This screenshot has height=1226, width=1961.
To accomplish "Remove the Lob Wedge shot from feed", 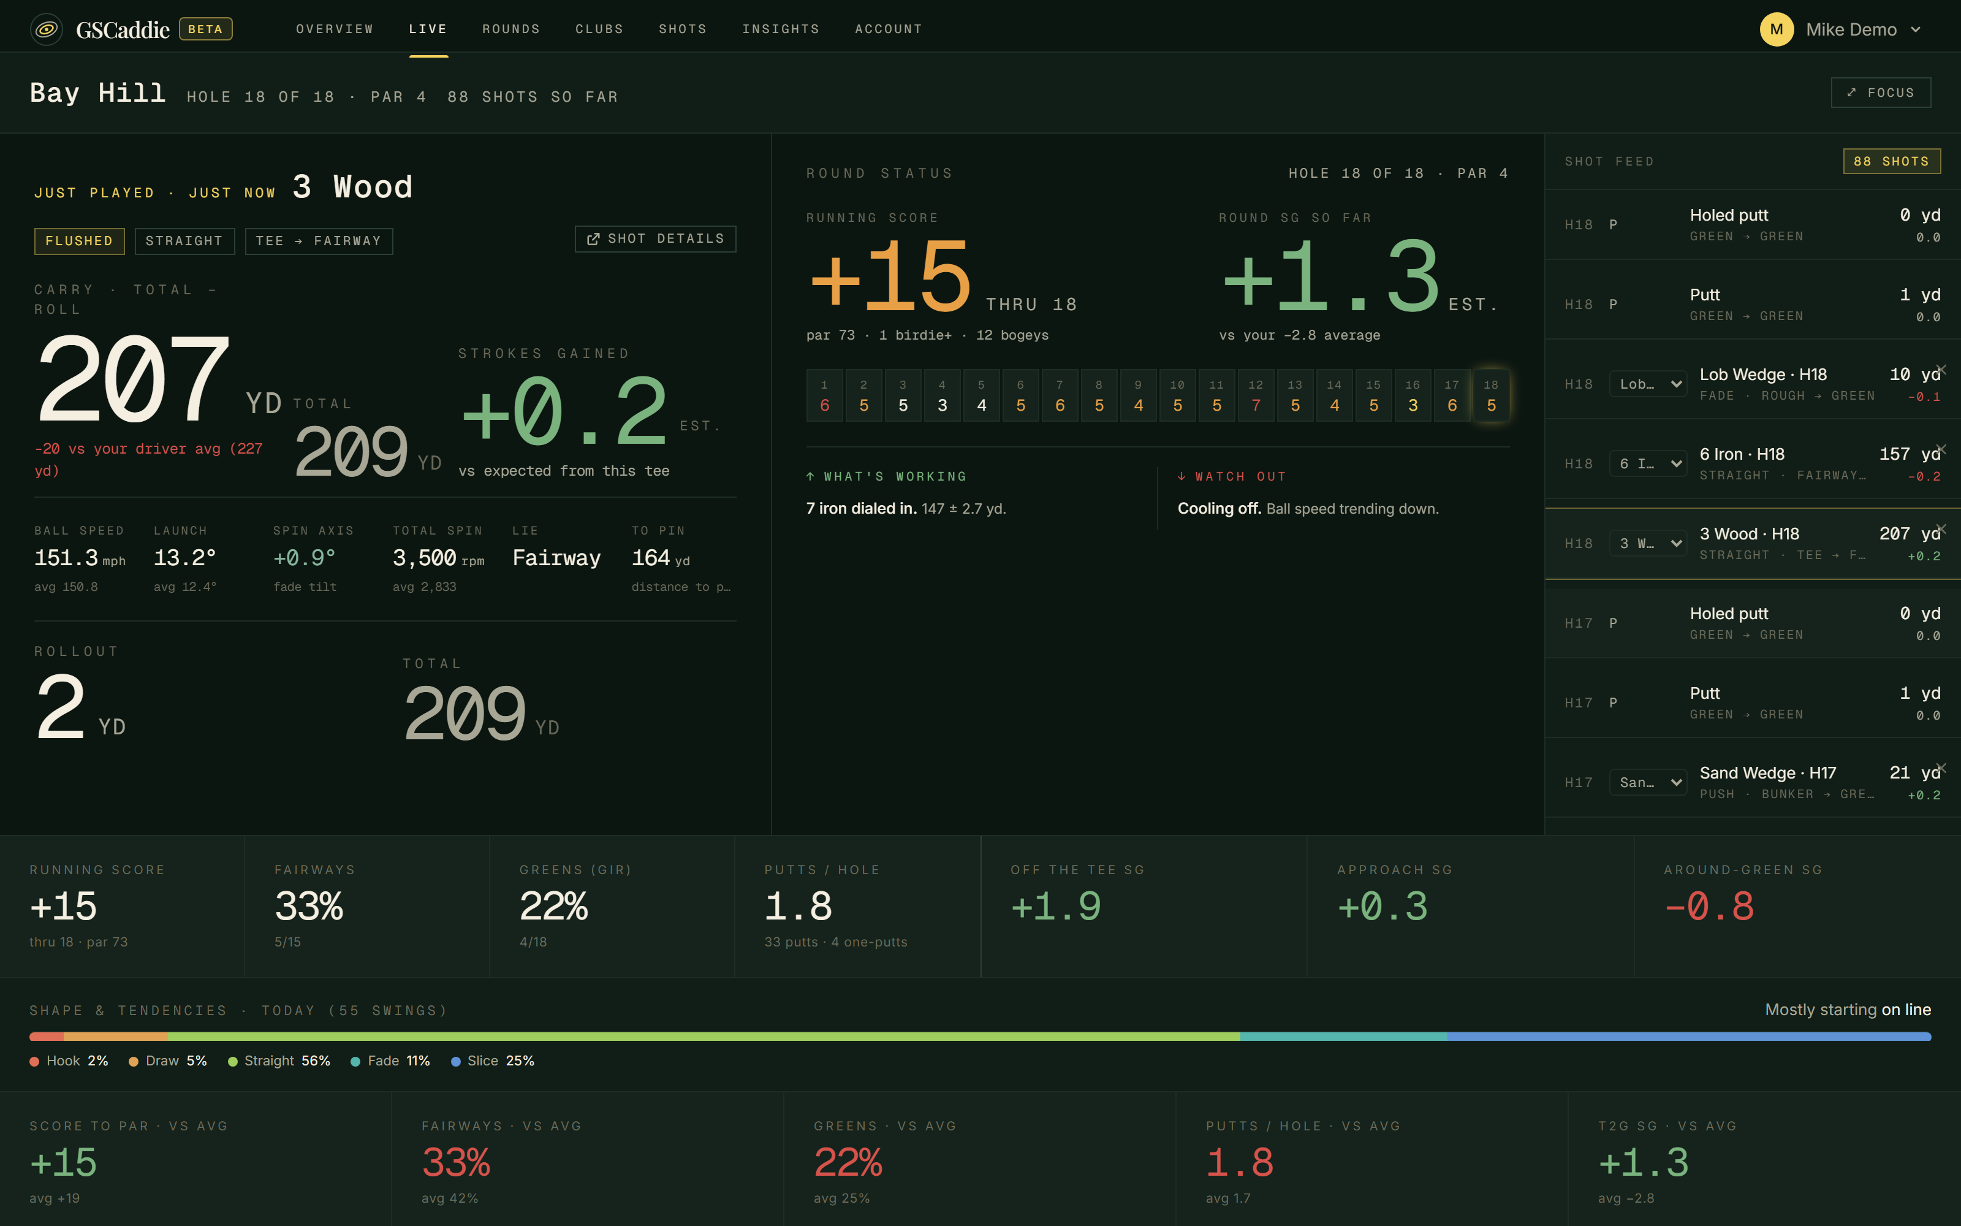I will point(1941,370).
